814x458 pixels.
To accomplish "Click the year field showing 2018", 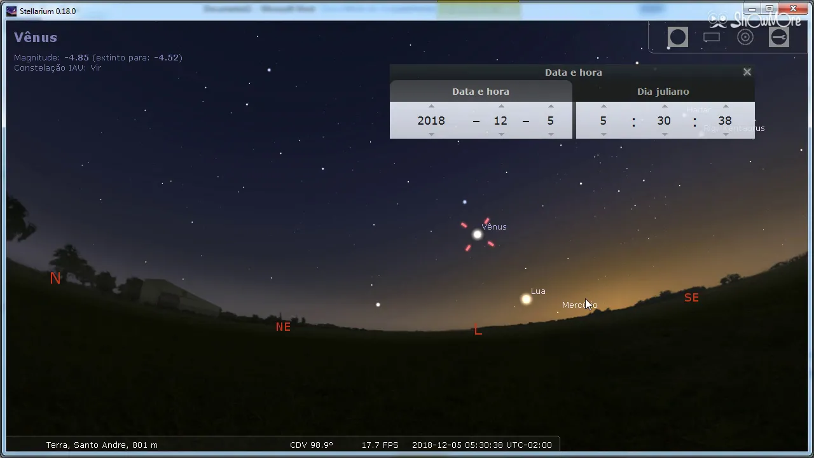I will [431, 121].
